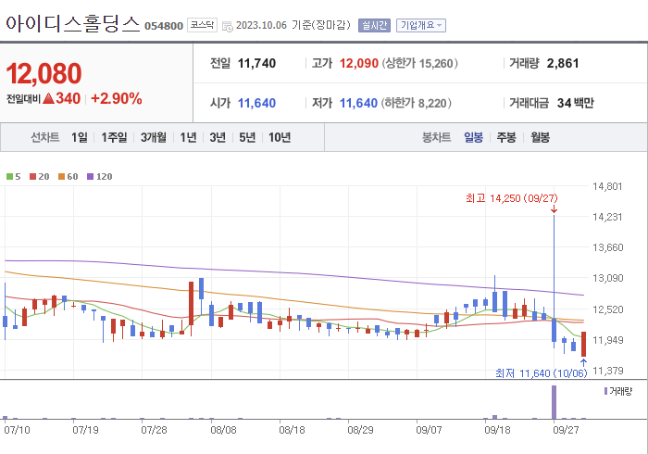Click the 상한가 15,260 text
This screenshot has width=648, height=454.
420,63
